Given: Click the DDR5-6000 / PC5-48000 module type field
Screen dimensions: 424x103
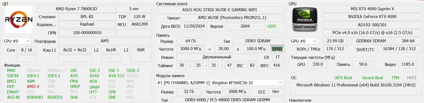Looking at the screenshot, I should pos(227,100).
